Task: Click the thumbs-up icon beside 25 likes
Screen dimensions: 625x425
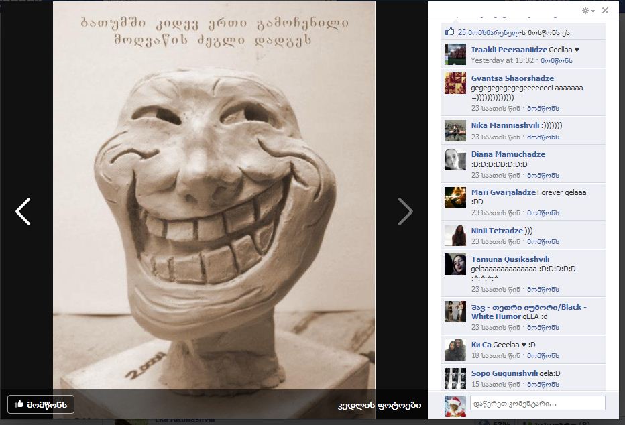Action: point(449,32)
